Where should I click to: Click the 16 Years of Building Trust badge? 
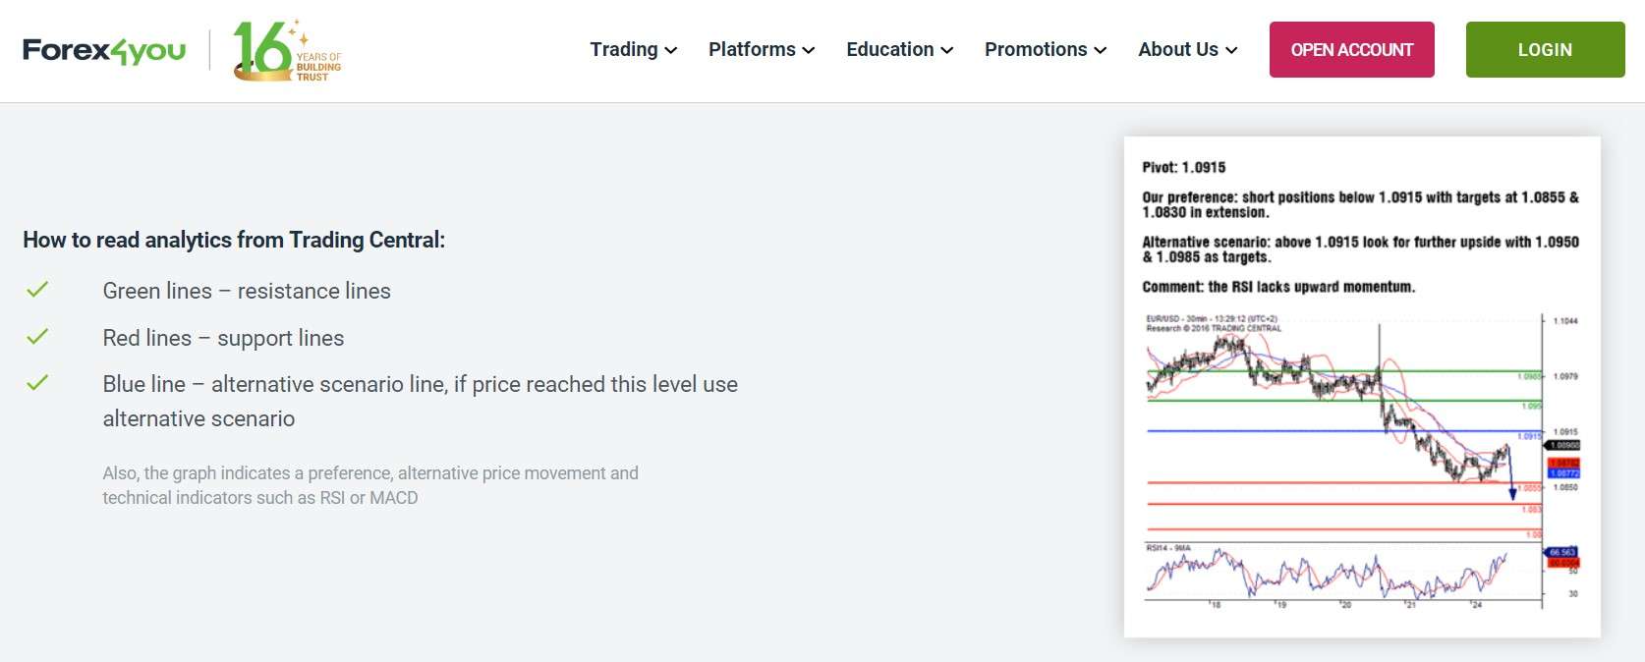coord(287,50)
